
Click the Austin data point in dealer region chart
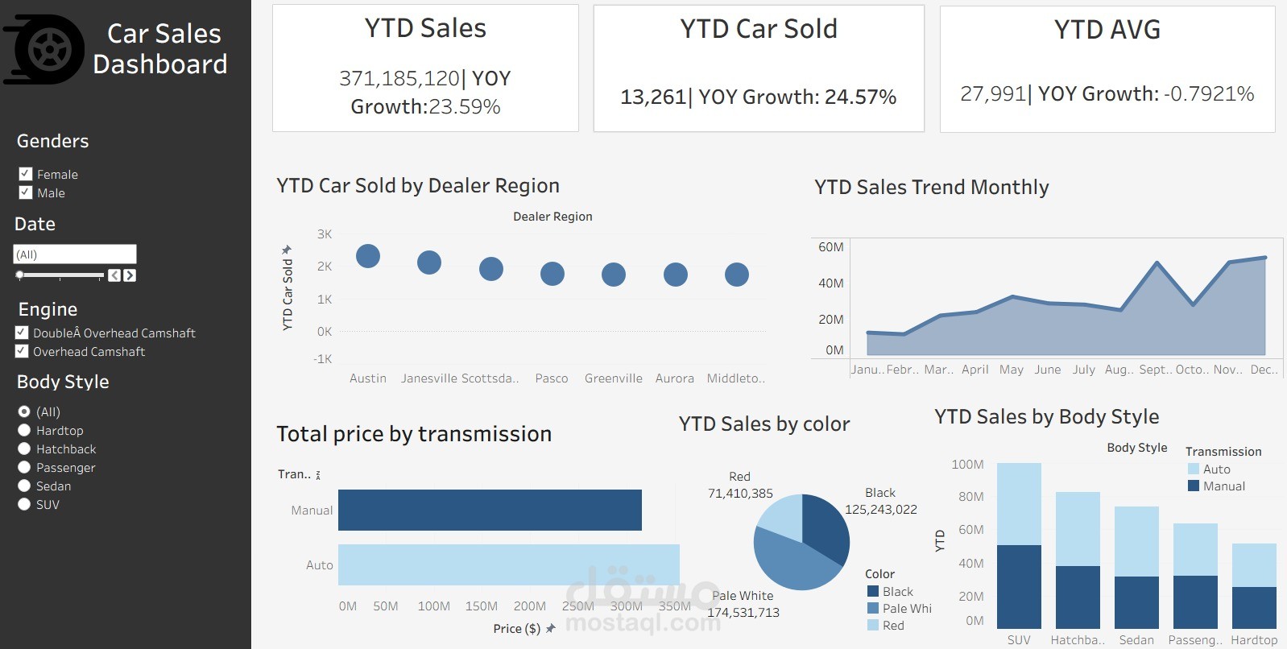point(368,255)
